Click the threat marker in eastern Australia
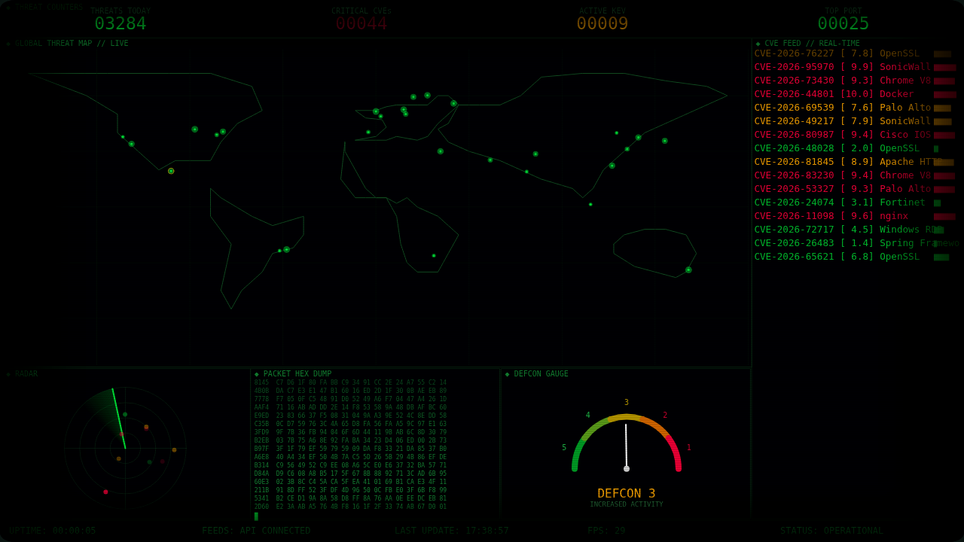Image resolution: width=964 pixels, height=542 pixels. 688,269
